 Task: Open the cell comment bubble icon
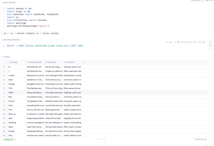tap(210, 42)
